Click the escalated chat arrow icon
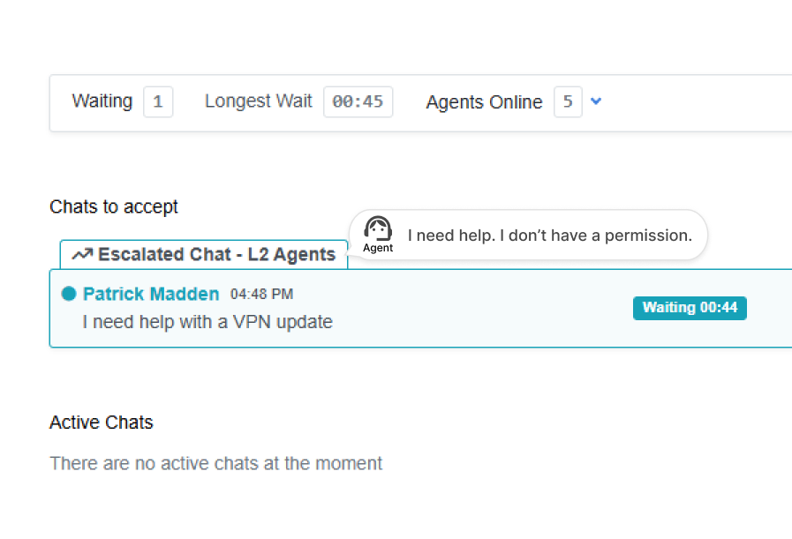This screenshot has width=792, height=539. coord(82,255)
